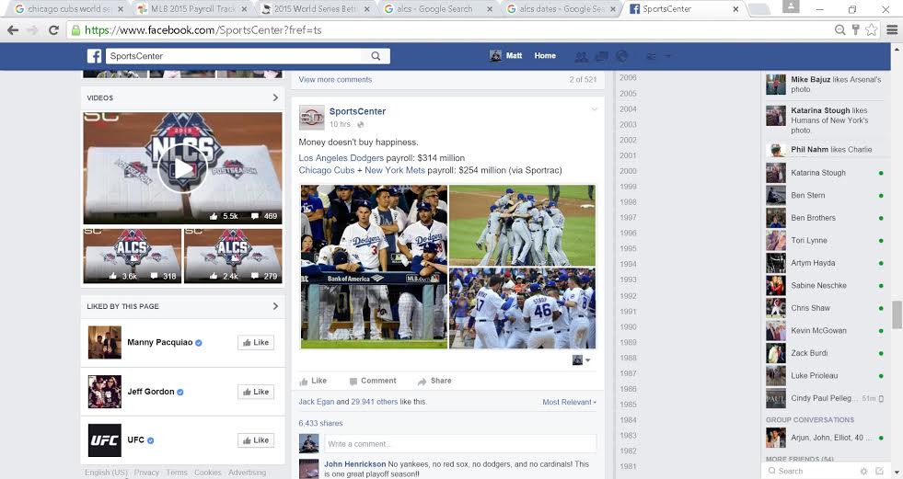903x479 pixels.
Task: Click the Write a comment field
Action: [x=460, y=444]
